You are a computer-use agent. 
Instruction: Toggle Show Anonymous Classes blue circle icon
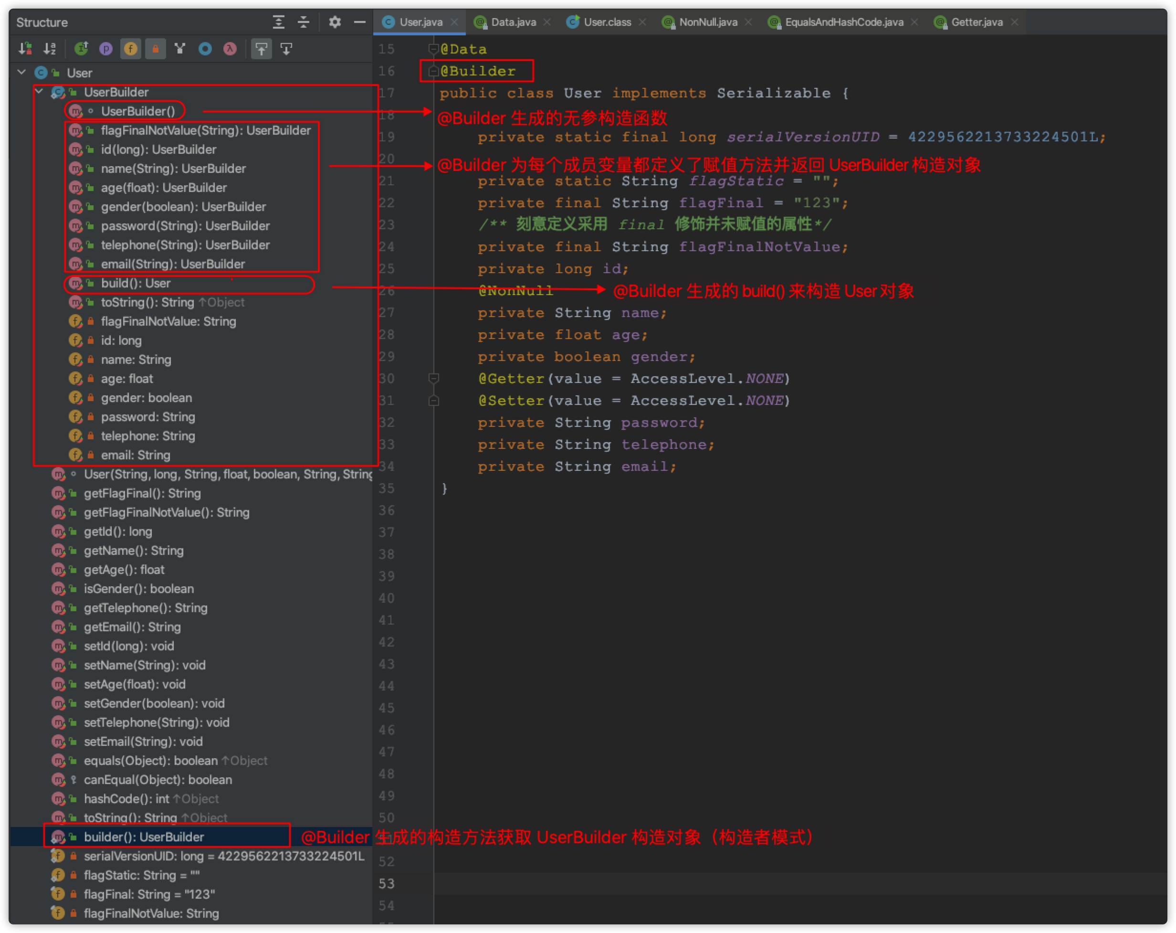coord(205,49)
